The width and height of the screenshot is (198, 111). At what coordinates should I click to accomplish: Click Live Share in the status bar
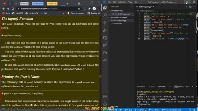pos(154,110)
